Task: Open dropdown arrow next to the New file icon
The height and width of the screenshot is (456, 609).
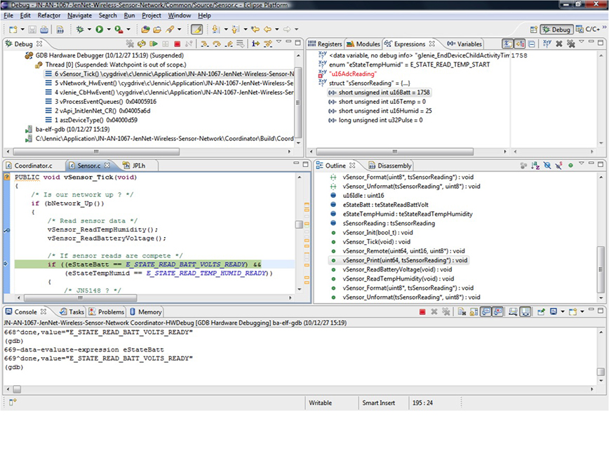Action: coord(22,29)
